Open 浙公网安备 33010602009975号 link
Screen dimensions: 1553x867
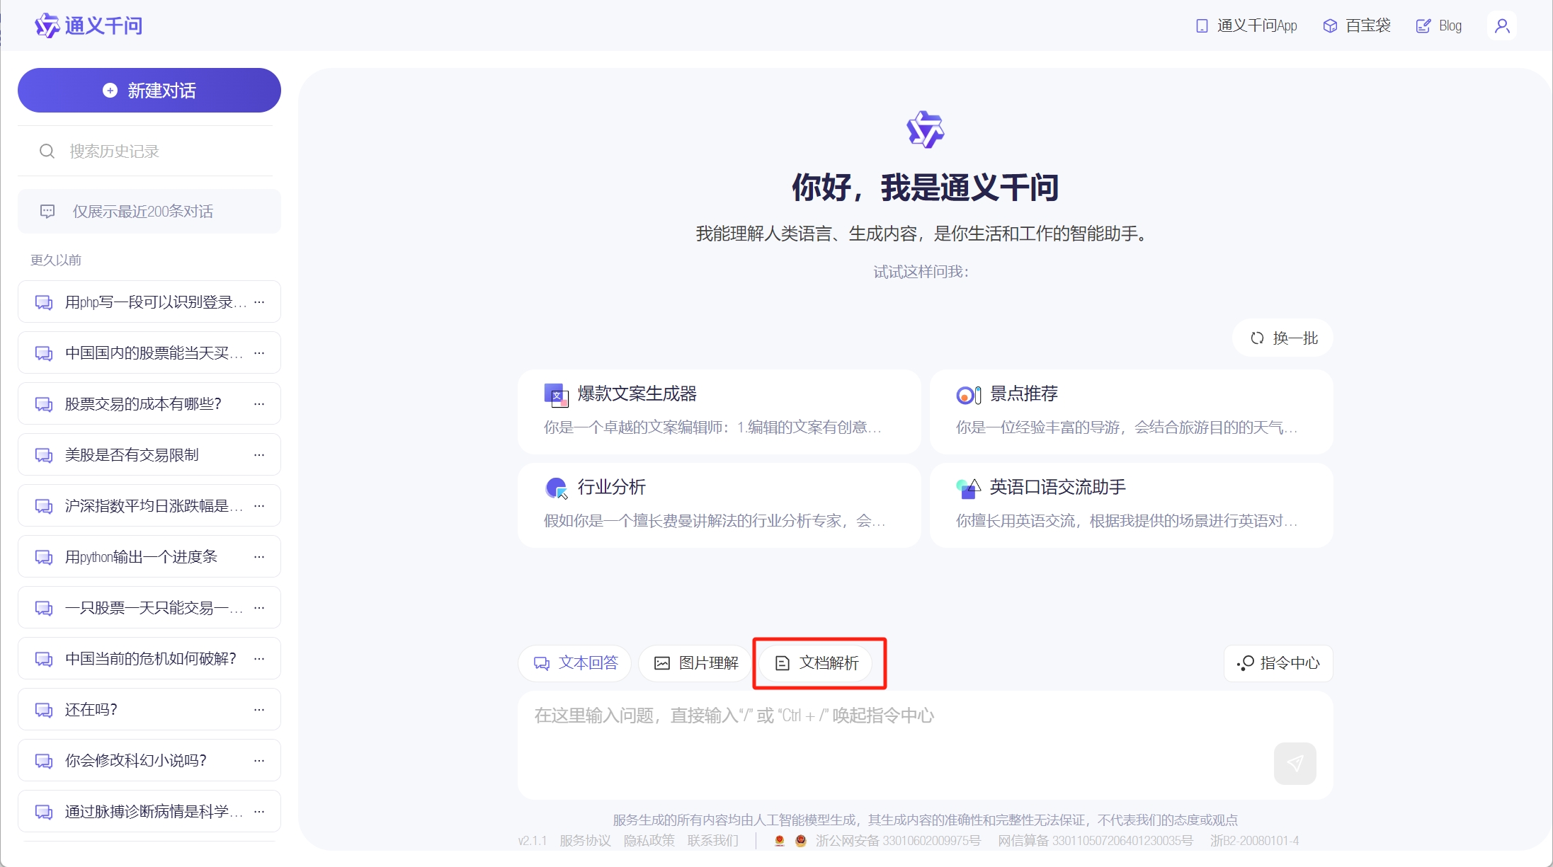(898, 841)
